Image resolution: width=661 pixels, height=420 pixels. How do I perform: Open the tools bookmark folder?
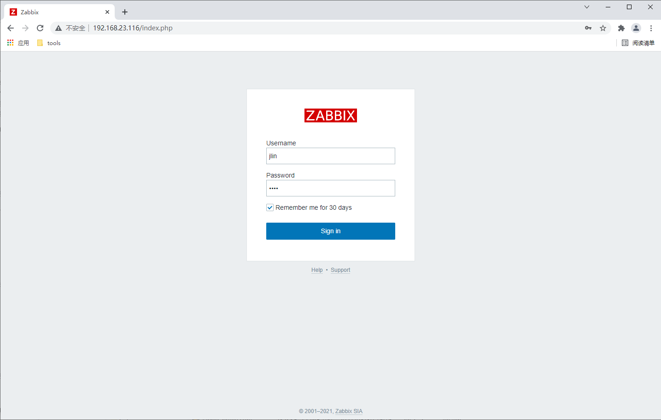[x=49, y=43]
